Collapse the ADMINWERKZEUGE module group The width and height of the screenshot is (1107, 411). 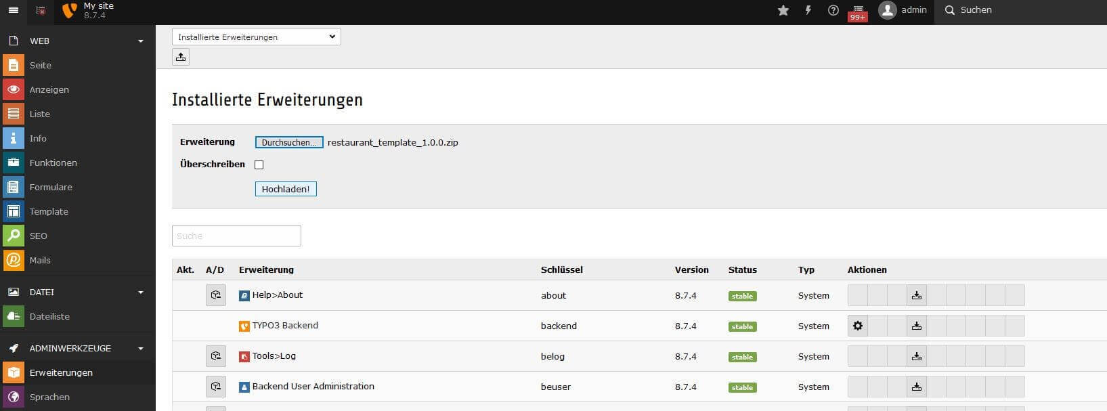[78, 348]
